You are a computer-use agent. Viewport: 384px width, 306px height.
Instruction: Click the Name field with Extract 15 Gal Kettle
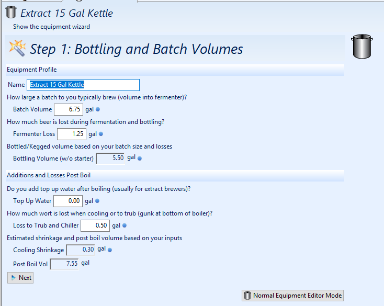coord(83,85)
